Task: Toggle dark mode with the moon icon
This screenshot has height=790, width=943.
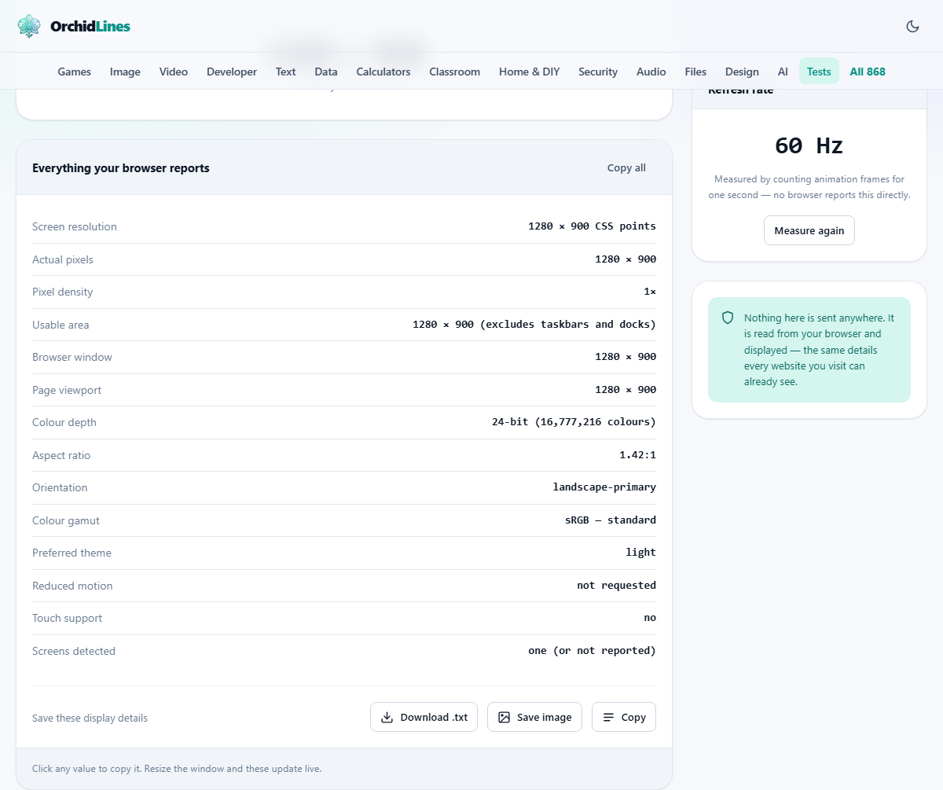Action: [912, 26]
